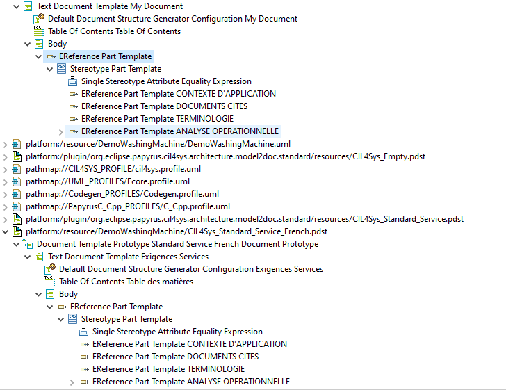Viewport: 506px width, 390px height.
Task: Collapse the Text Document Template My Document node
Action: tap(16, 6)
